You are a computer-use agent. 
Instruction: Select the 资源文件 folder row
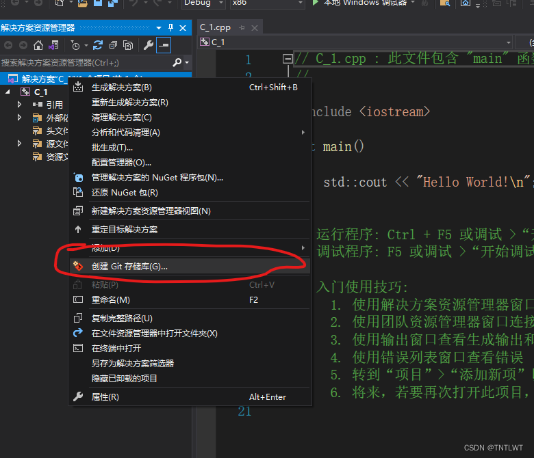click(57, 157)
